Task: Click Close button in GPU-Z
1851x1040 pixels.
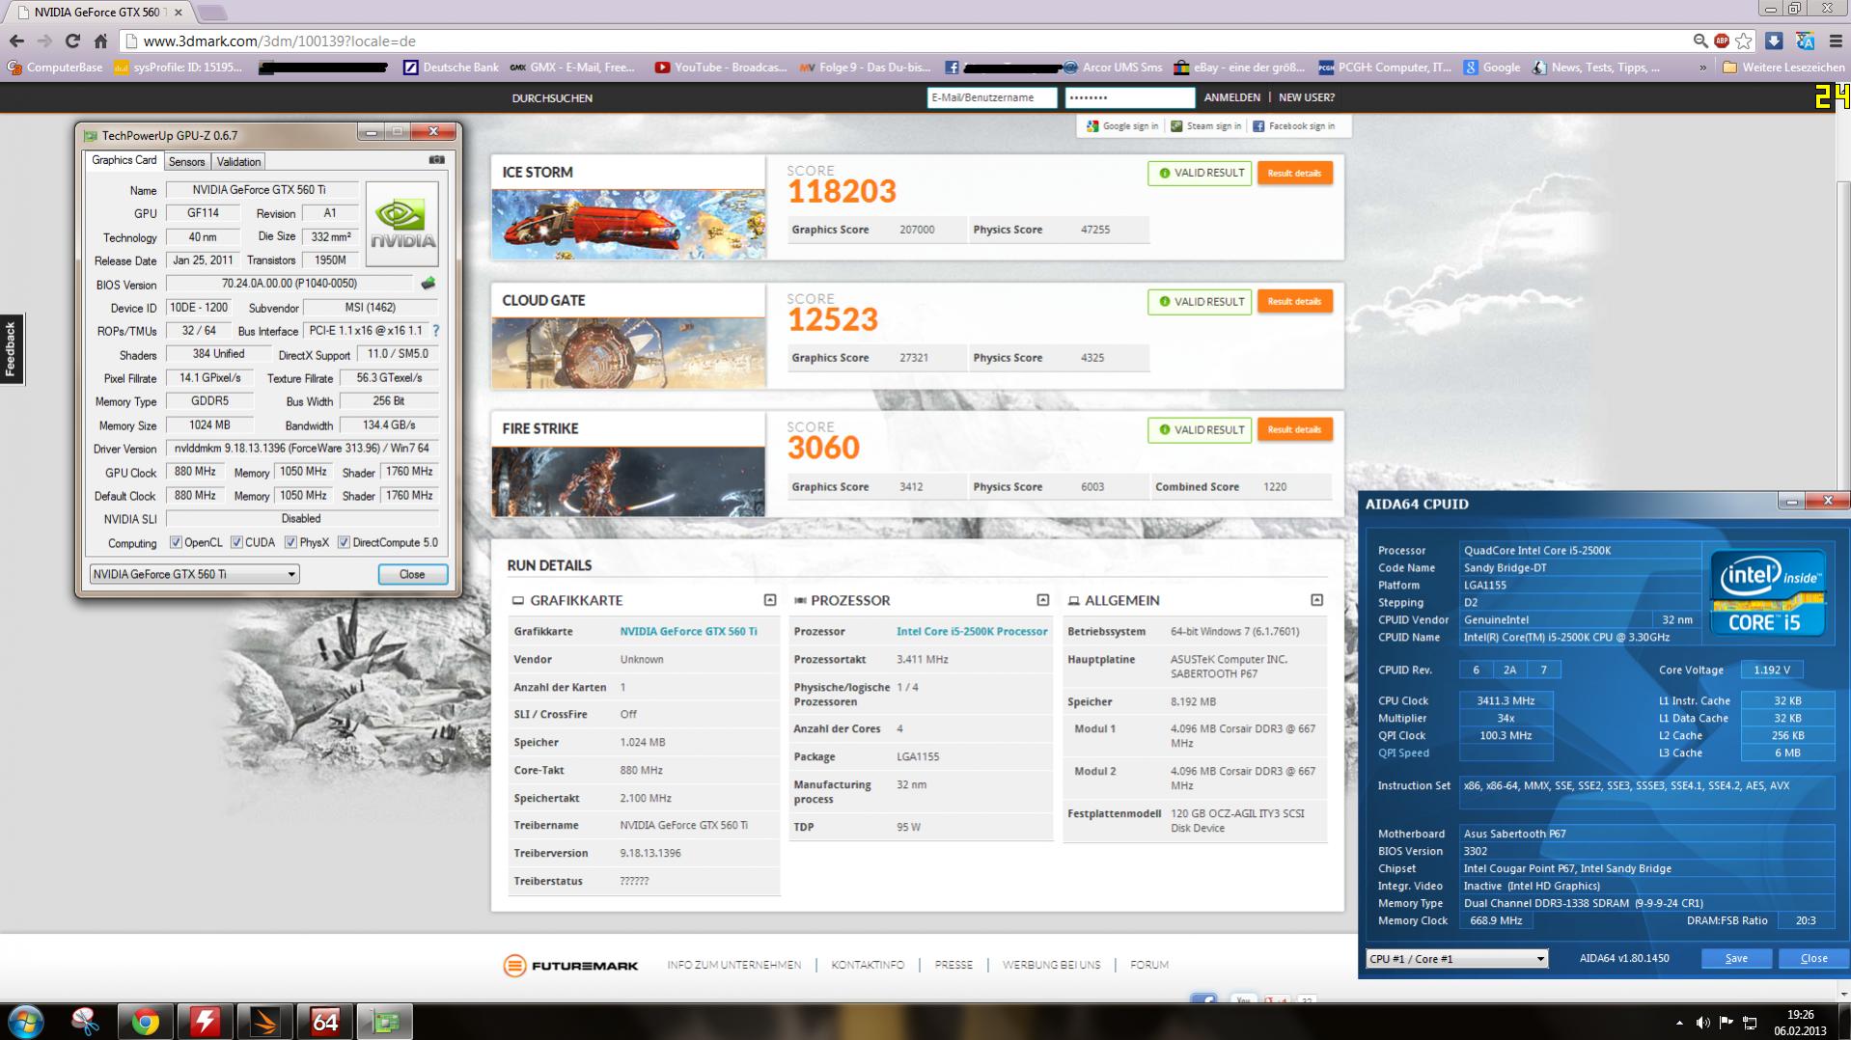Action: click(x=412, y=574)
